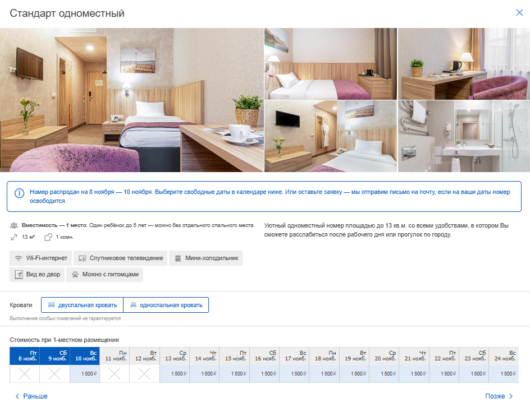Open the desk and armchair photo
The height and width of the screenshot is (412, 530).
point(464,64)
